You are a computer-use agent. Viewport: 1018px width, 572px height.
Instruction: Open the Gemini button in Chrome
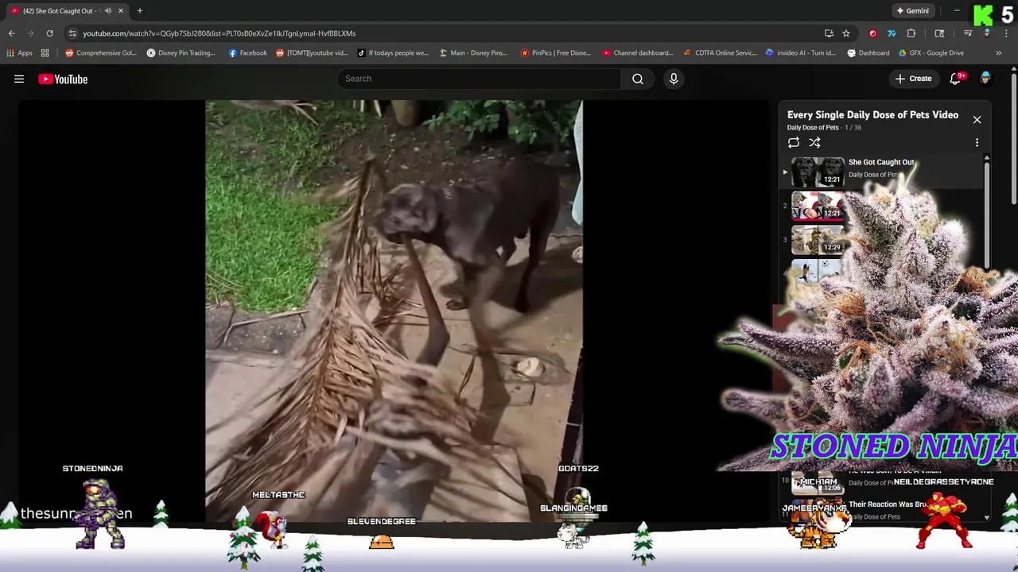tap(912, 11)
